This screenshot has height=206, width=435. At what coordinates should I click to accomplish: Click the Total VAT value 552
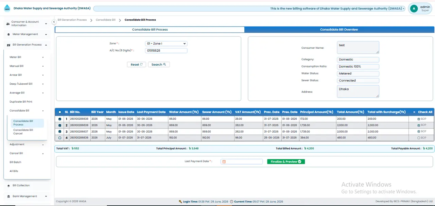[75, 149]
